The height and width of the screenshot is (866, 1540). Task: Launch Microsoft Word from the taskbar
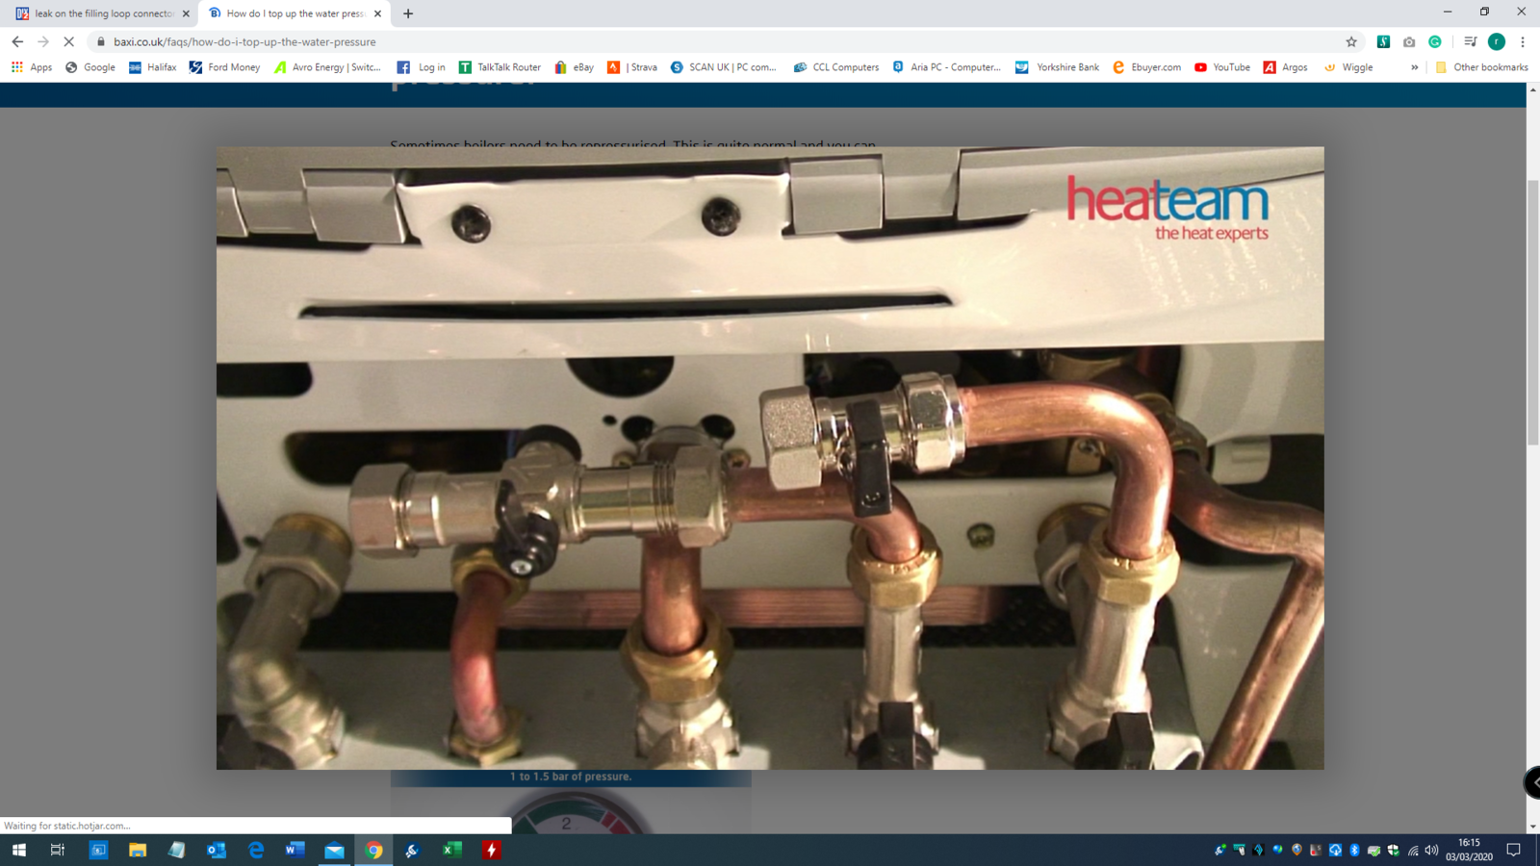click(295, 851)
